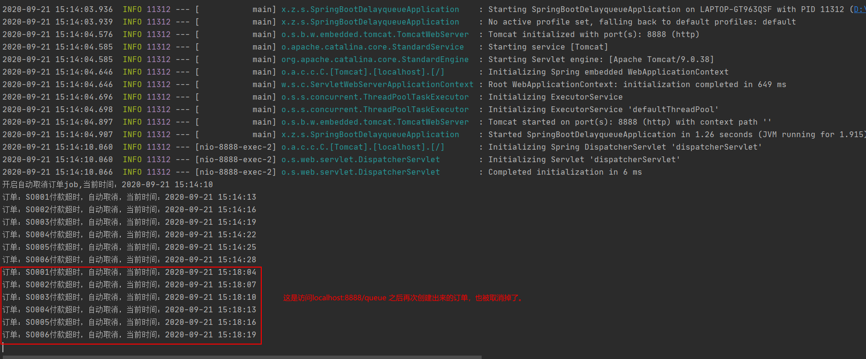Click the line '开启自动取消订单job,当前时间: 2020-09-21 15:14:10'
This screenshot has height=359, width=866.
click(108, 185)
